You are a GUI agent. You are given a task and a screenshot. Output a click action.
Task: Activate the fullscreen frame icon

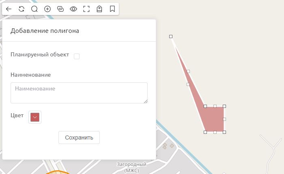[86, 9]
